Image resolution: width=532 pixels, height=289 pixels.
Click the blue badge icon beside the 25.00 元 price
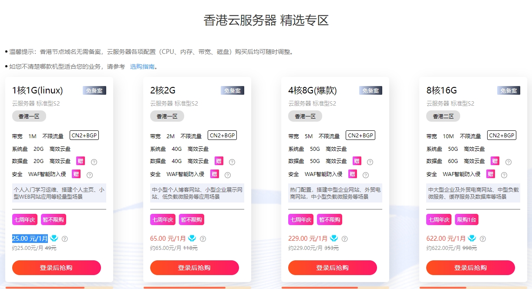click(54, 238)
